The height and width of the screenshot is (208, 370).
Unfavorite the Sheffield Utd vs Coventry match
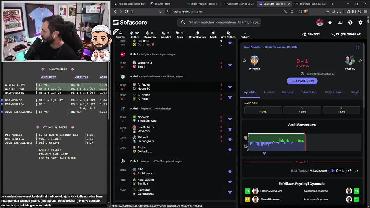click(230, 129)
